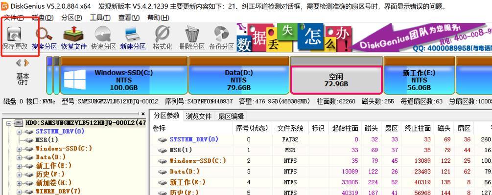Open the 分区(P) menu
This screenshot has width=492, height=195.
click(x=71, y=18)
